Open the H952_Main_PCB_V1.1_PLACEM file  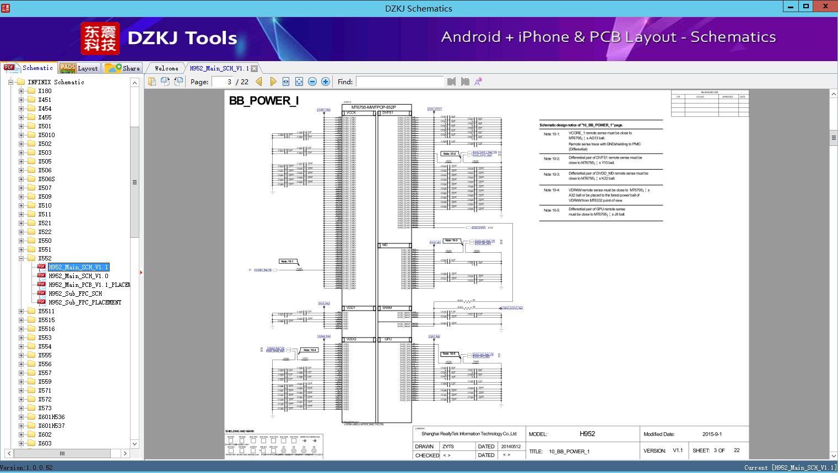pyautogui.click(x=89, y=285)
